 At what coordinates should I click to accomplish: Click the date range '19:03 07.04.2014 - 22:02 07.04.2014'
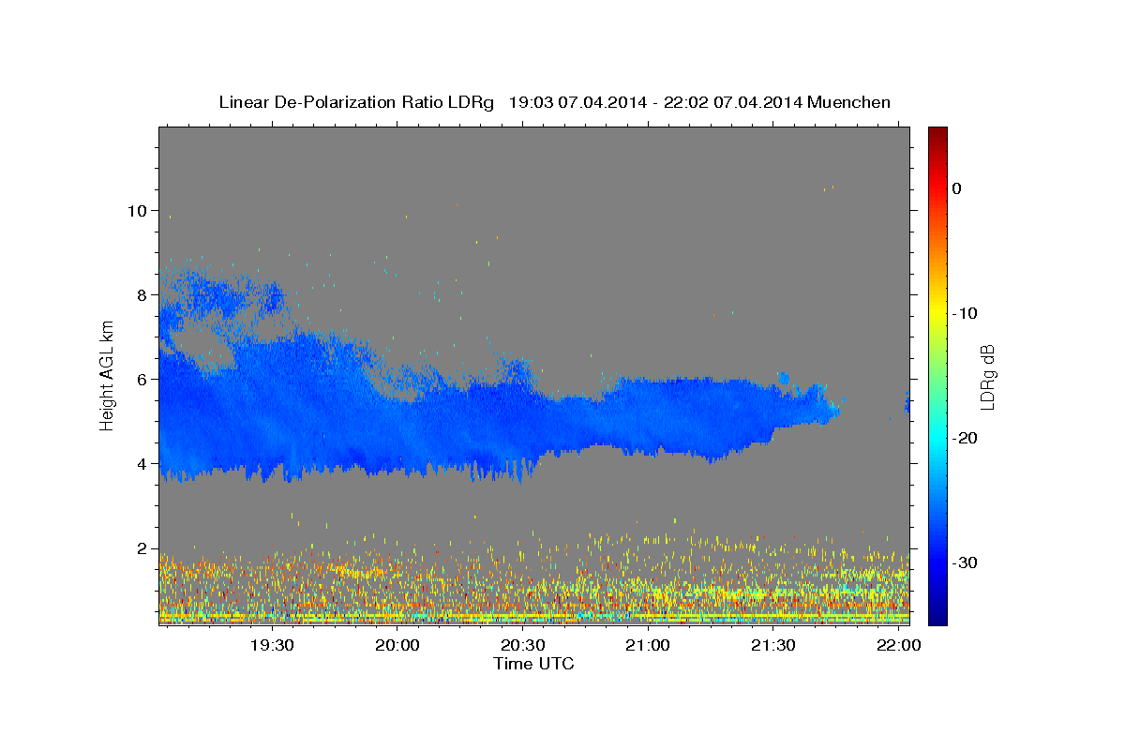point(654,102)
